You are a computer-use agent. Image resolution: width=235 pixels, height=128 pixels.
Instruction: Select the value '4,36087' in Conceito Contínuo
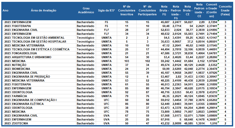pyautogui.click(x=212, y=119)
